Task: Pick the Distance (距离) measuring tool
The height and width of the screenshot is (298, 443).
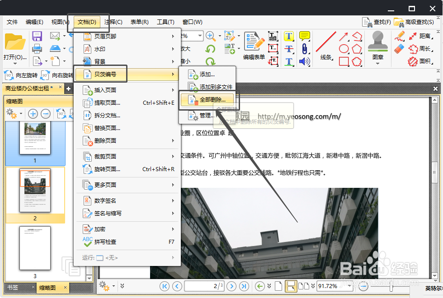Action: pyautogui.click(x=425, y=36)
